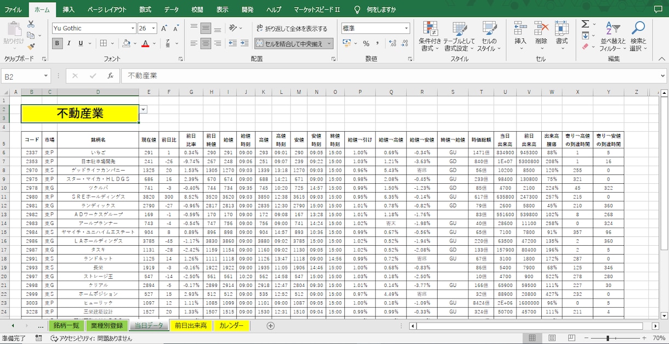Click the Increase Font Size icon
This screenshot has width=669, height=344.
(x=165, y=29)
